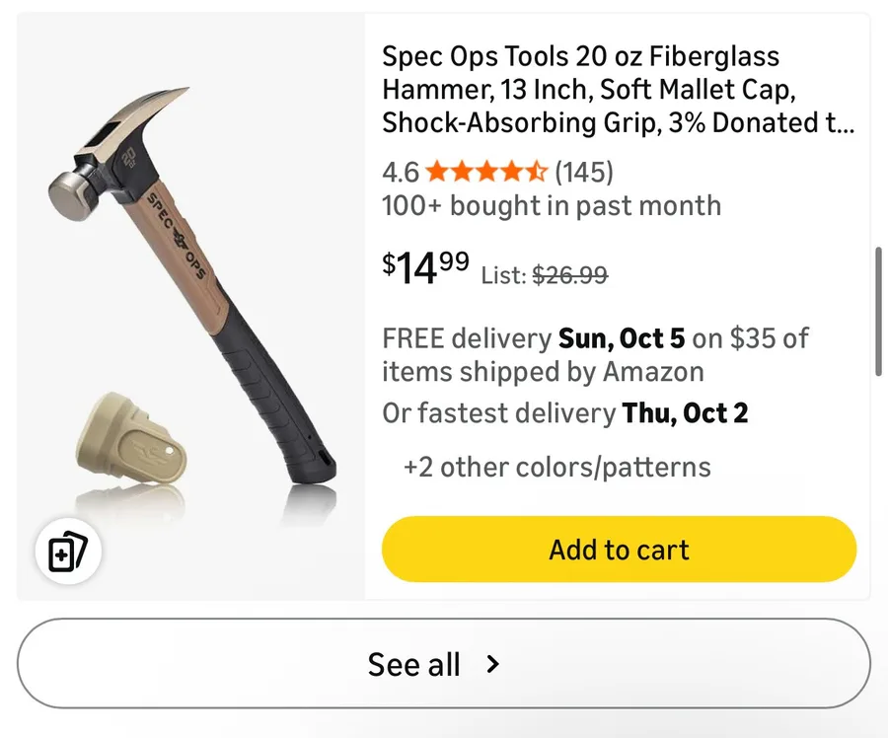The height and width of the screenshot is (738, 888).
Task: Click the 4.6 rating number
Action: pyautogui.click(x=401, y=173)
